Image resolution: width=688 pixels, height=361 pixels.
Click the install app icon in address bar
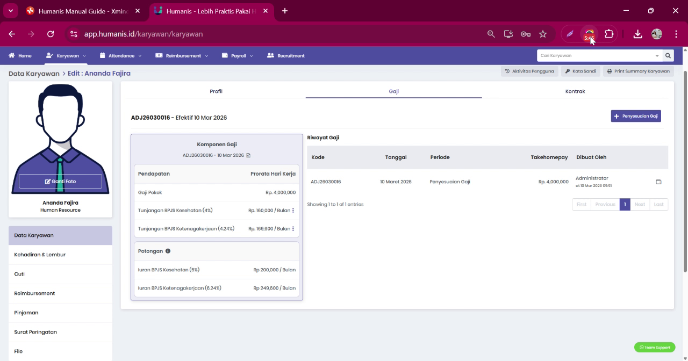(508, 34)
